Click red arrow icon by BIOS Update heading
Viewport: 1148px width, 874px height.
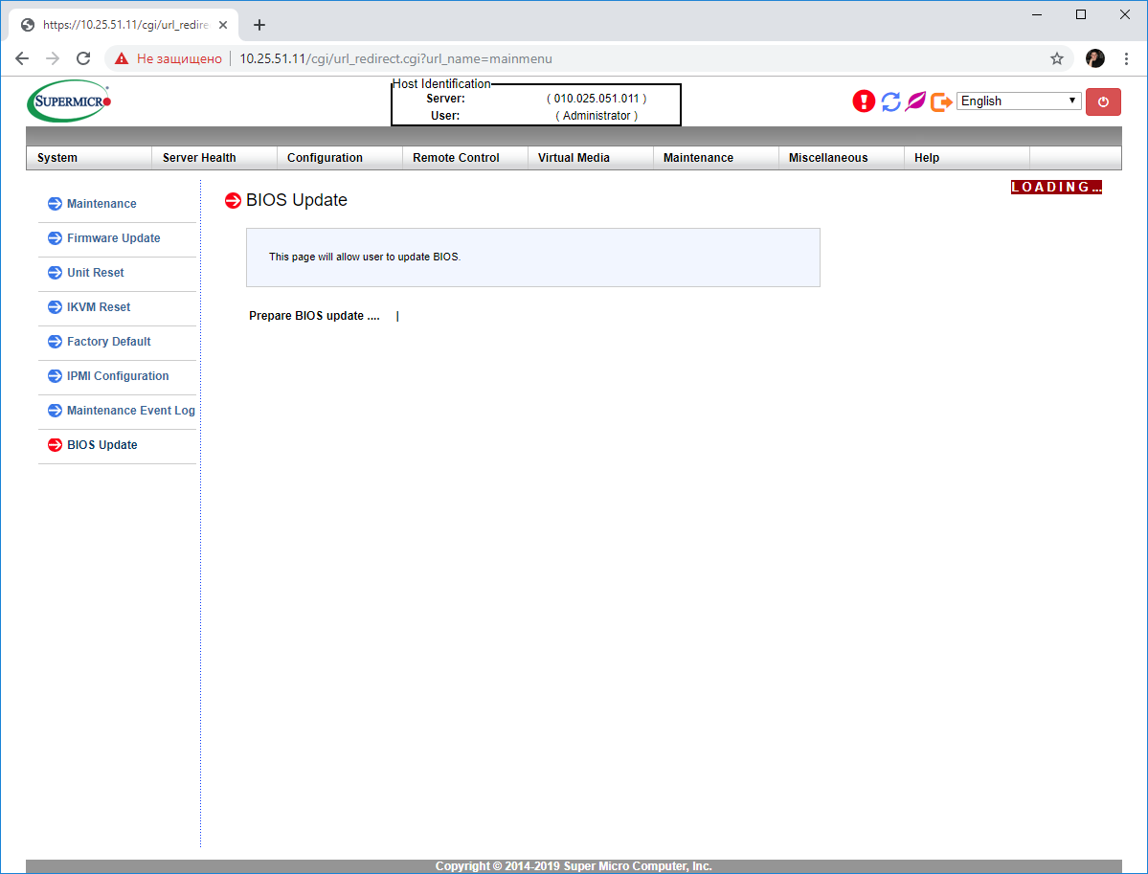click(x=233, y=201)
